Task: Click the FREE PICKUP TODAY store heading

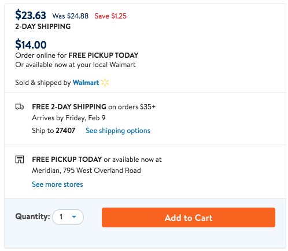Action: pyautogui.click(x=67, y=160)
